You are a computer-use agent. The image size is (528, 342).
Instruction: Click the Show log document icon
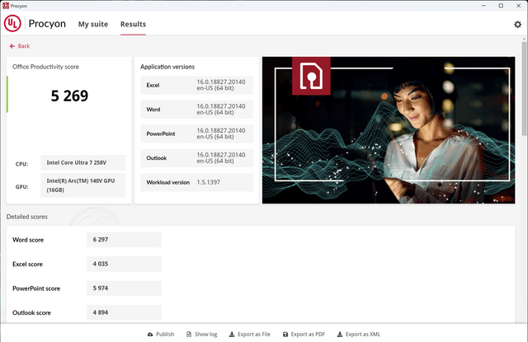(x=189, y=335)
